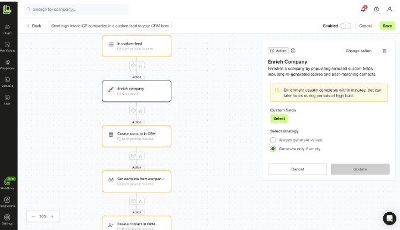Select the Generate only if empty option

coord(273,149)
